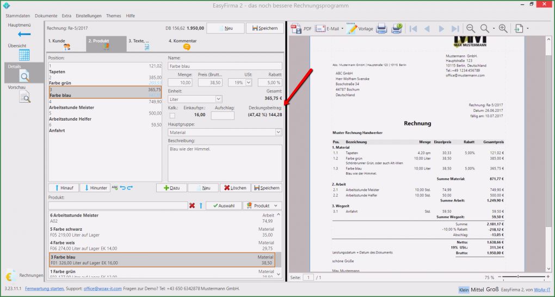Open Übersicht grid icon in sidebar
The width and height of the screenshot is (555, 297).
(x=24, y=55)
